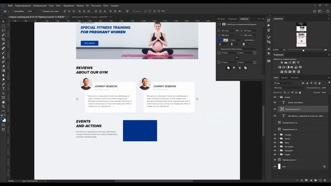The image size is (331, 186).
Task: Select the Hand tool
Action: 3,102
